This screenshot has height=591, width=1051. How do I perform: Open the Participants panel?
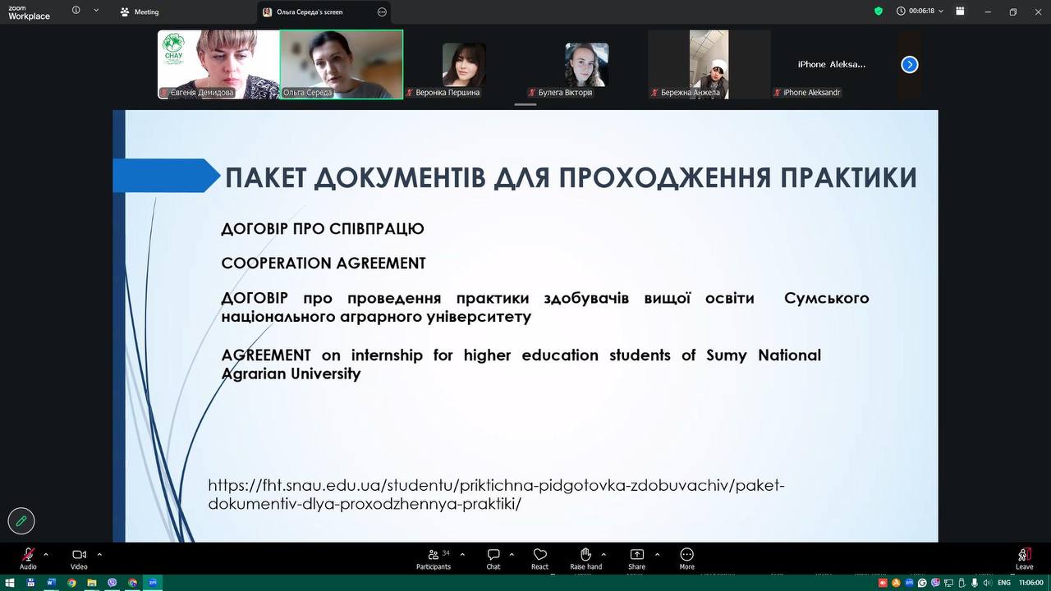[x=434, y=556]
